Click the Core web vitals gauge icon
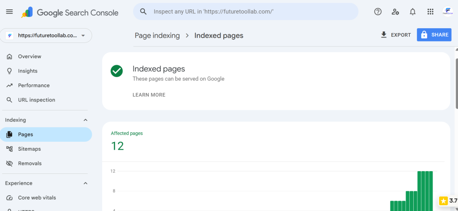Screen dimensions: 458x211 (9, 198)
